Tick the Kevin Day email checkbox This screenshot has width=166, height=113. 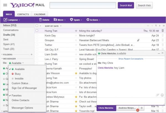(37, 35)
